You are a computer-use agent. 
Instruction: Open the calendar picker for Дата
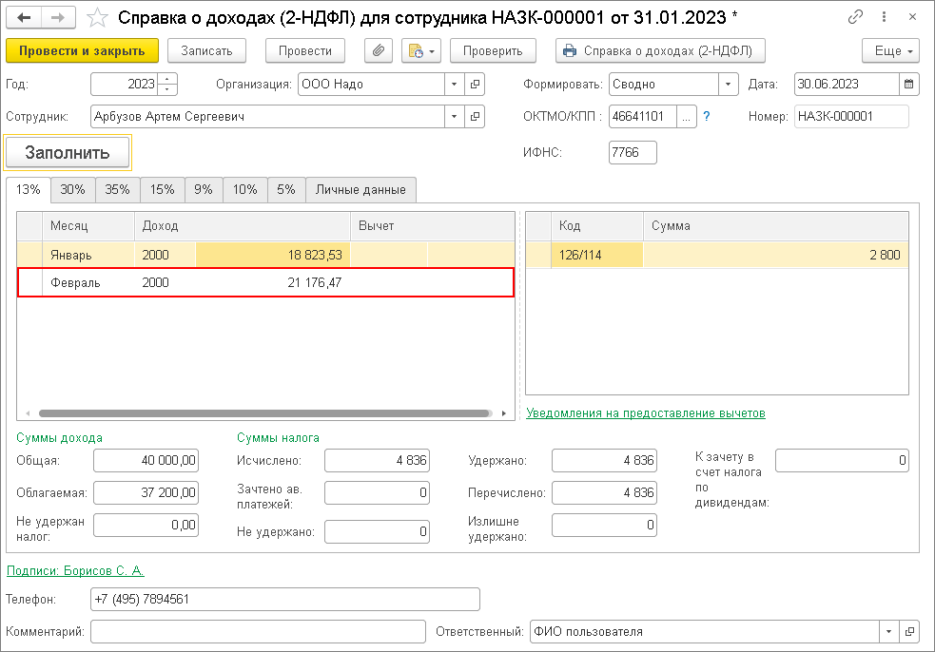click(x=908, y=84)
